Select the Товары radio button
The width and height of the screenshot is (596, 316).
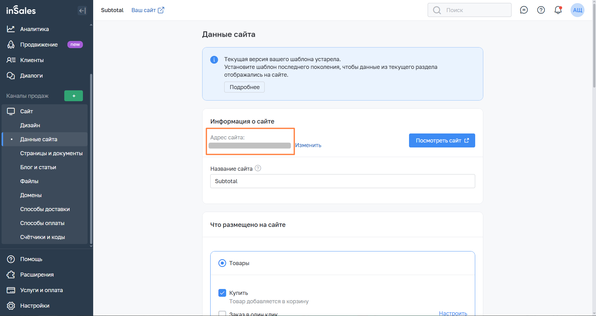(x=222, y=263)
